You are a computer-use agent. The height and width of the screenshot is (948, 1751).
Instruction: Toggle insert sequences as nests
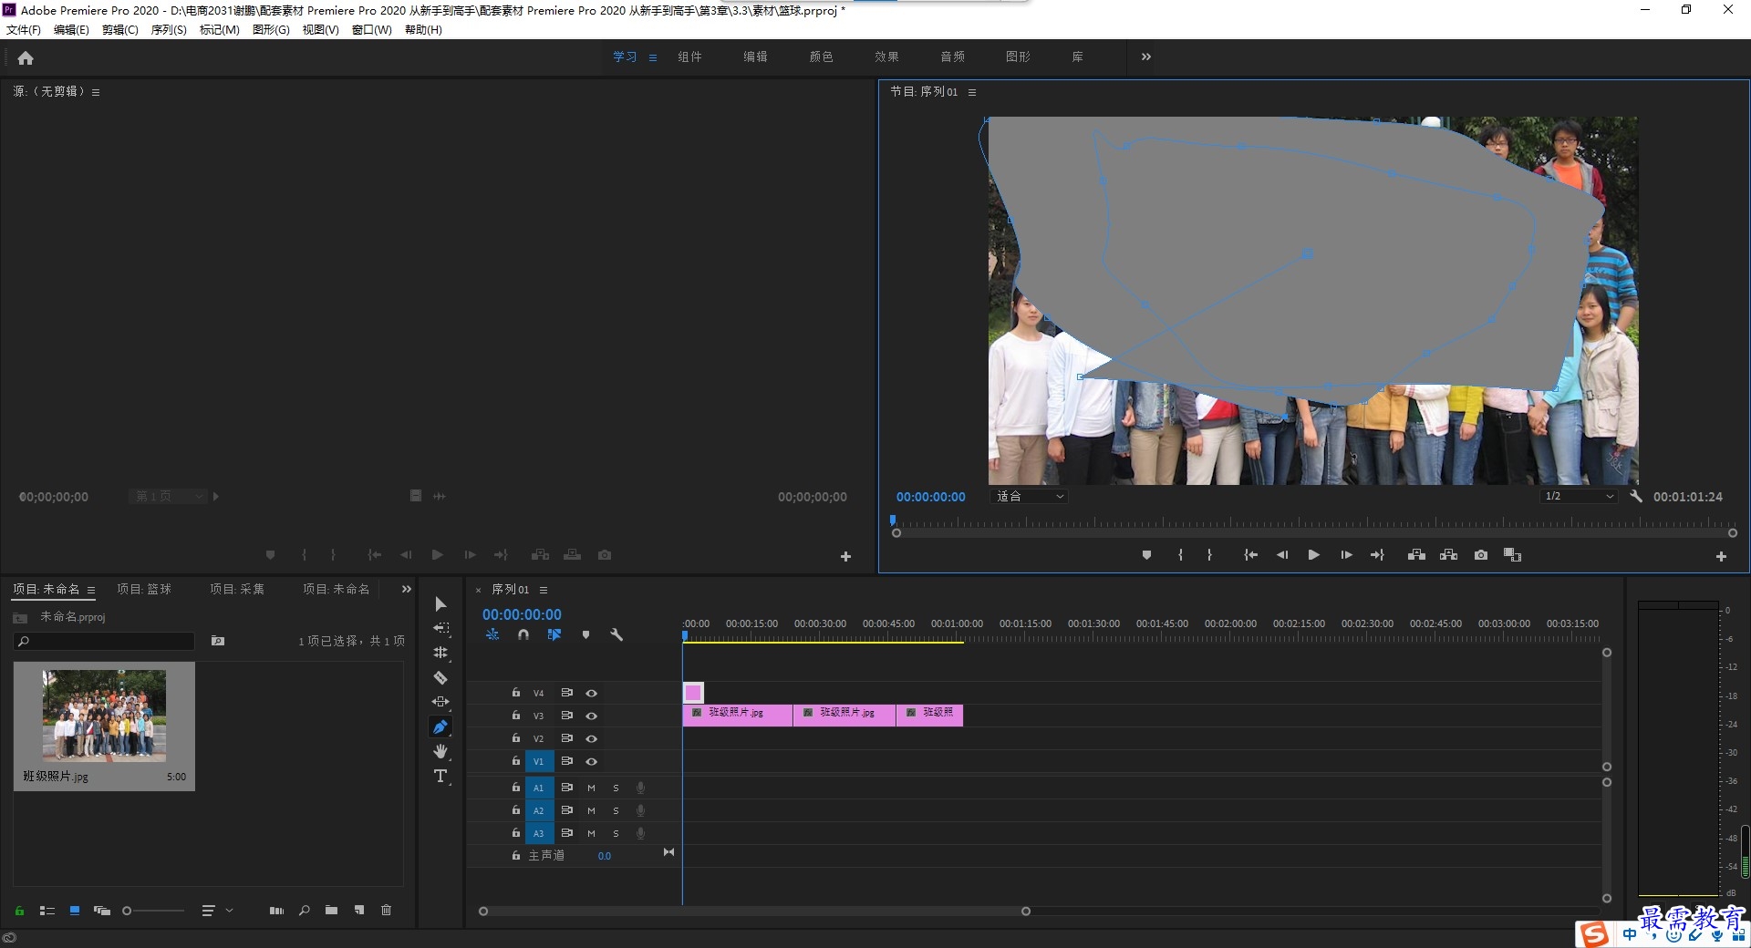(492, 634)
